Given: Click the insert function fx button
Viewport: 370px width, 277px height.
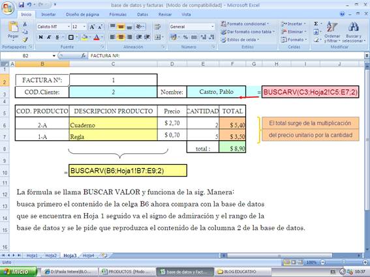Looking at the screenshot, I should 84,56.
